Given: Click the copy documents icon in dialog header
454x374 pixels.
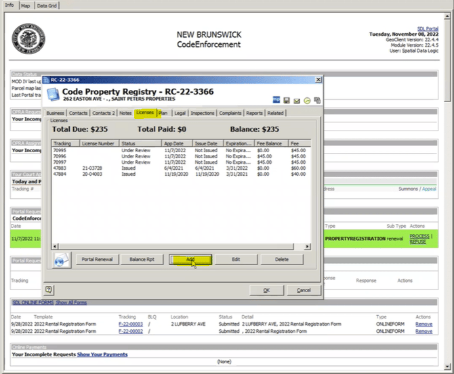Looking at the screenshot, I should (x=317, y=100).
